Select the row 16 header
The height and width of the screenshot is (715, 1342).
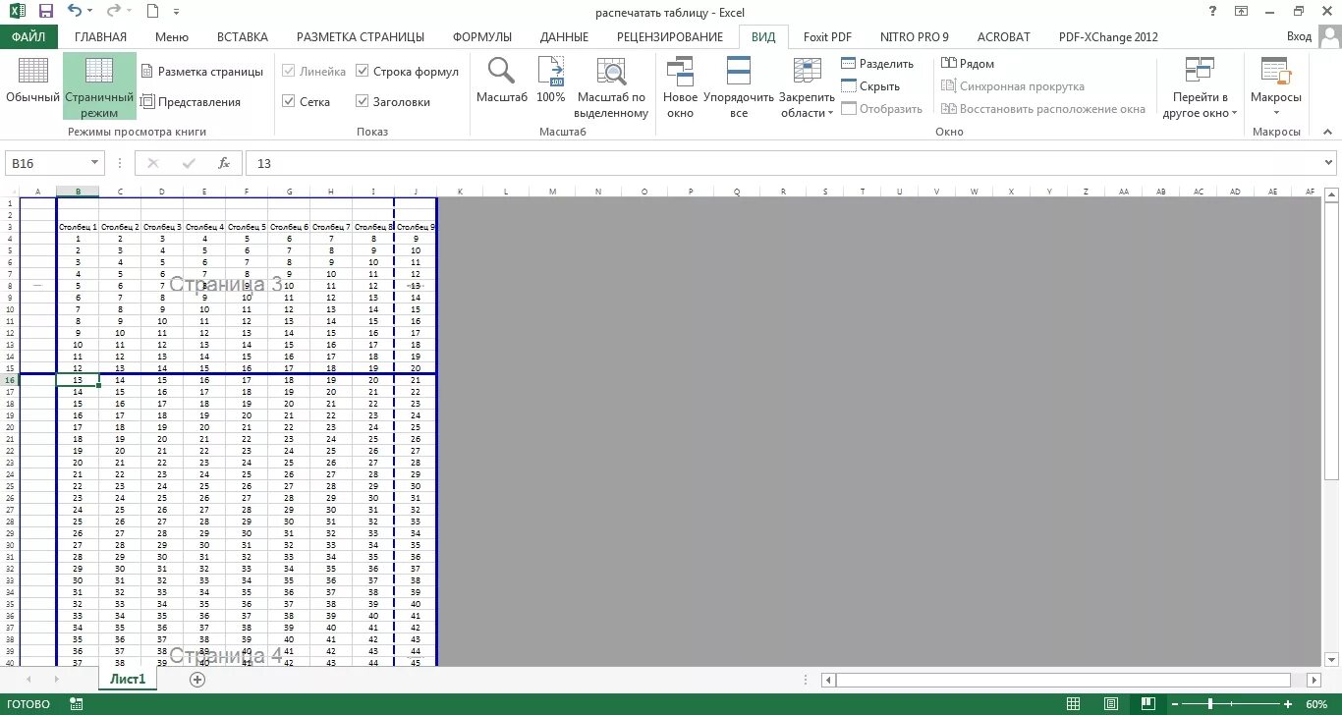9,379
